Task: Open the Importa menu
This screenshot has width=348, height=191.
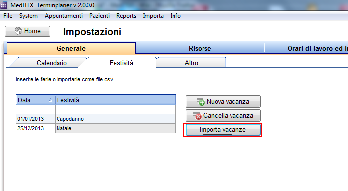Action: [153, 16]
